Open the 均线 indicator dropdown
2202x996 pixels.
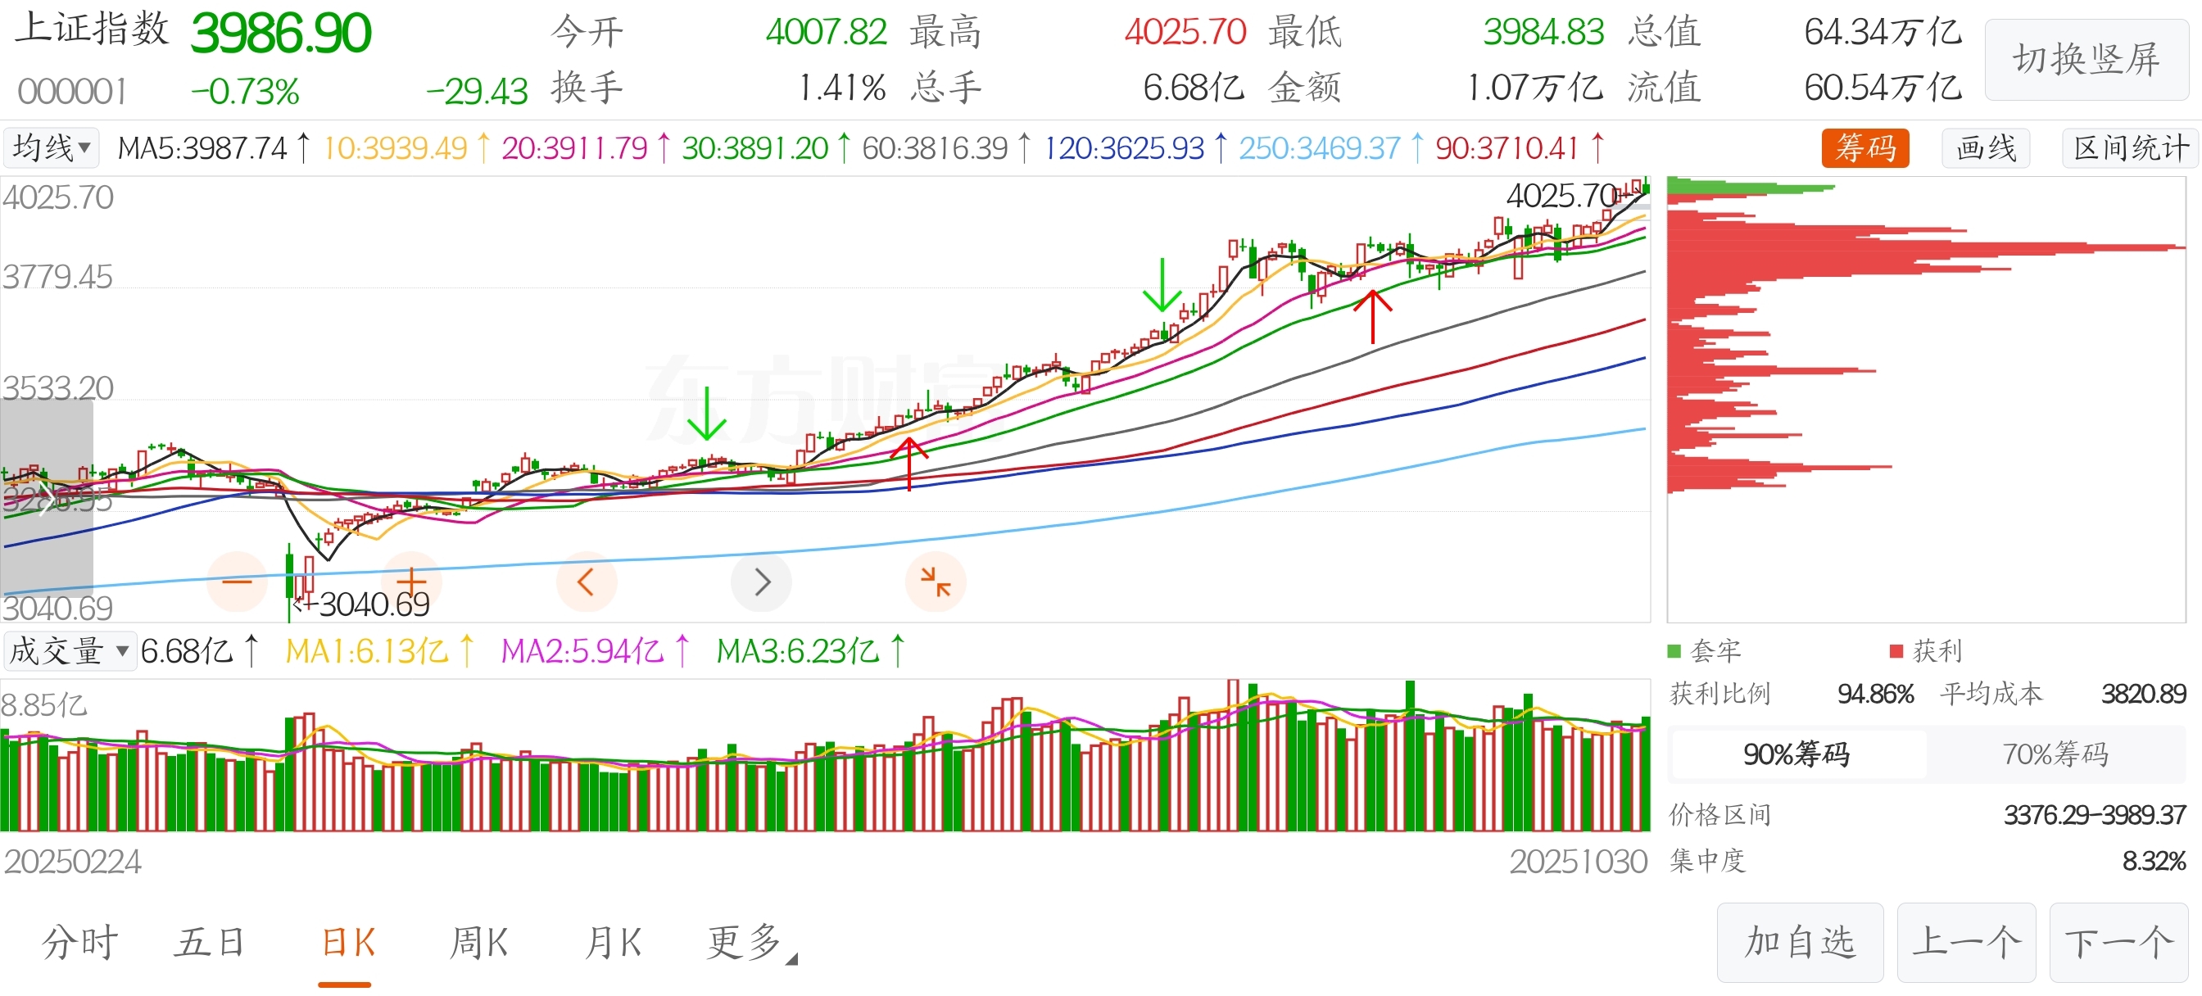52,148
